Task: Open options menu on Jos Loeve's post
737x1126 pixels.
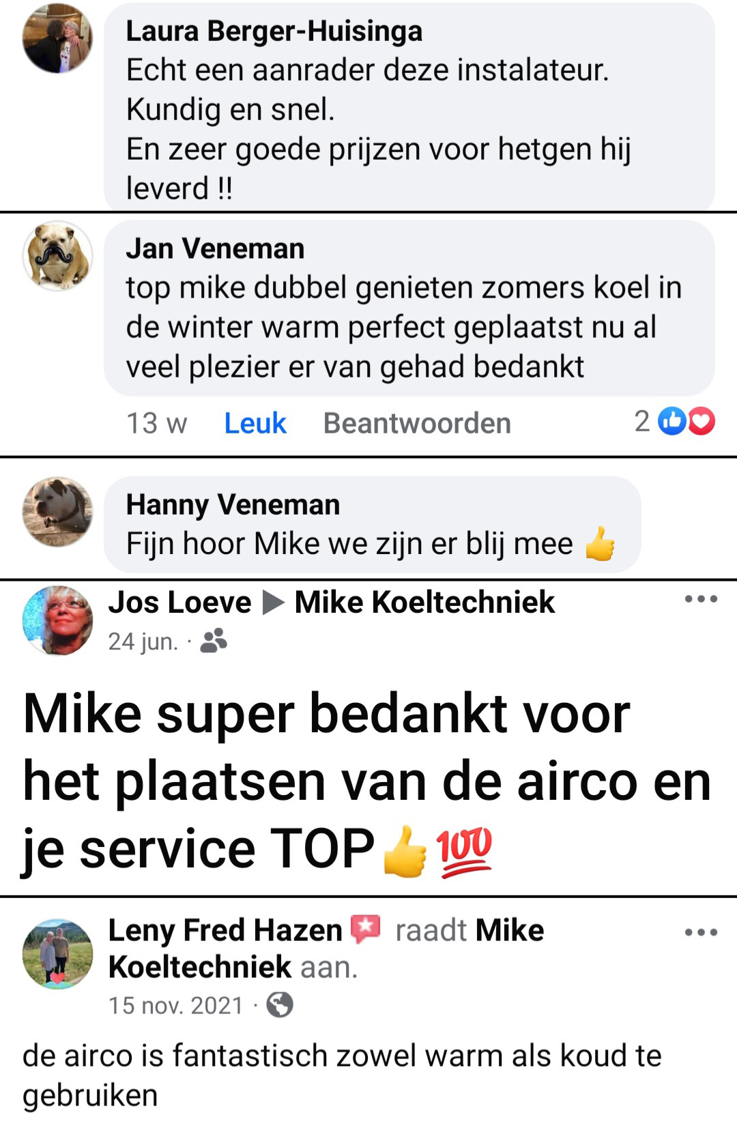Action: coord(701,599)
